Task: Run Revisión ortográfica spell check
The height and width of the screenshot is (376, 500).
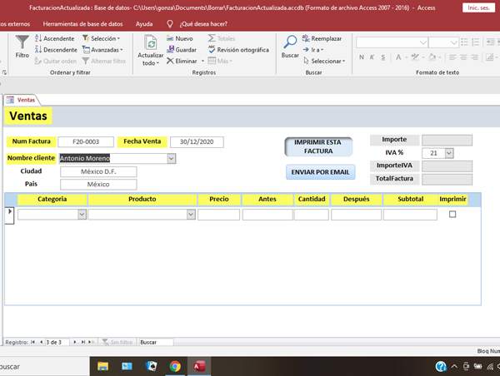Action: click(x=237, y=50)
